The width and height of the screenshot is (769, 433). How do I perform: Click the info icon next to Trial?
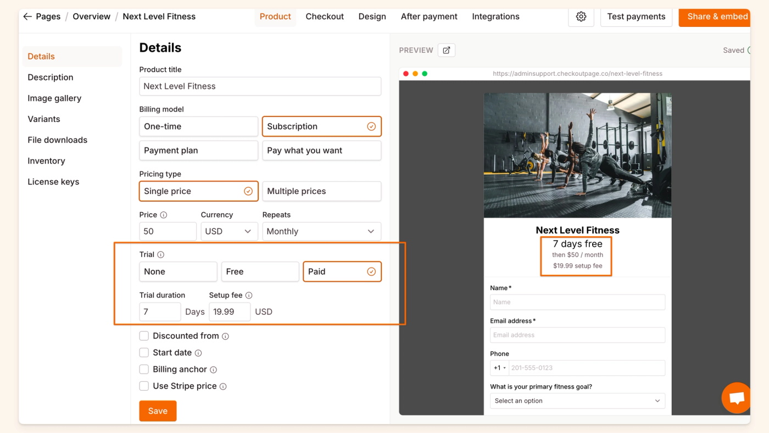point(160,254)
